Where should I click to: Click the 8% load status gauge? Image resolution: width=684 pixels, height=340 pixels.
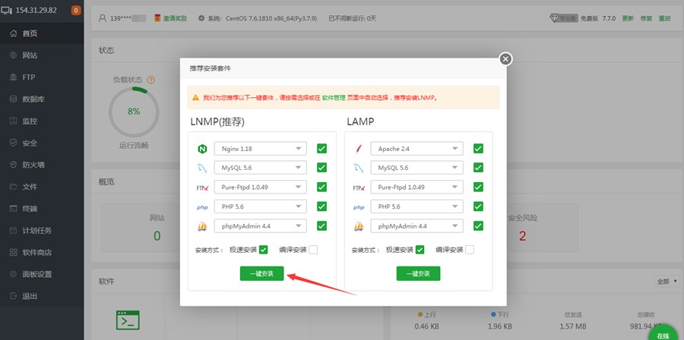point(134,112)
